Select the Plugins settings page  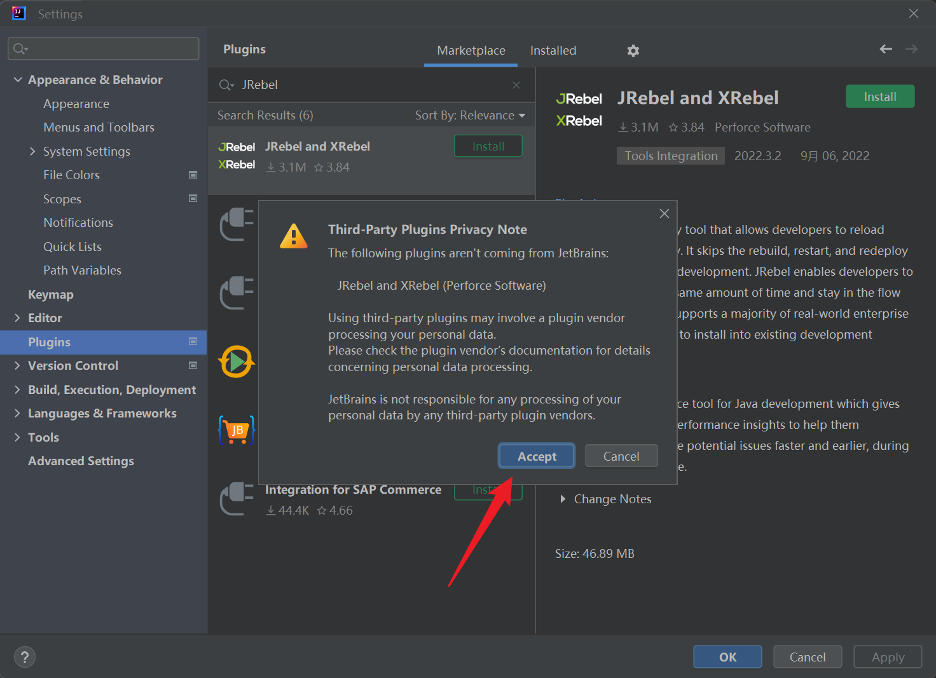tap(104, 342)
